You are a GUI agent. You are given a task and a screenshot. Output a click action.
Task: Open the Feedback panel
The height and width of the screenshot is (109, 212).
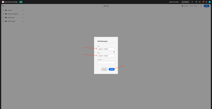click(x=185, y=2)
